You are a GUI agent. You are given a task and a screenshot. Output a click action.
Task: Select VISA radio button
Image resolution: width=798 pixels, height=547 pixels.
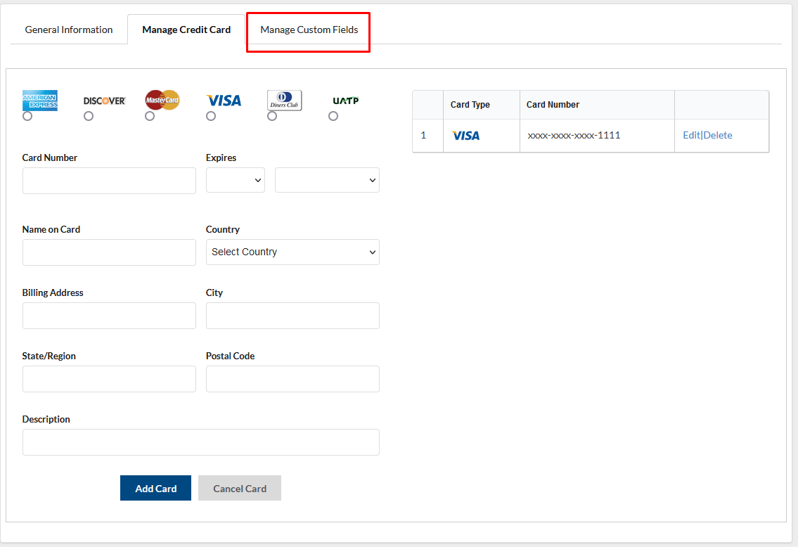pos(211,116)
